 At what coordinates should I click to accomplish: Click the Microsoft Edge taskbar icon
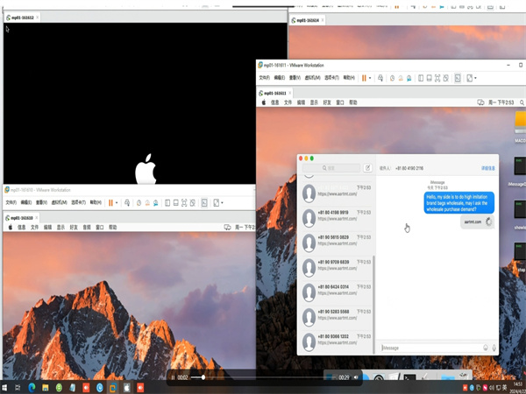32,386
